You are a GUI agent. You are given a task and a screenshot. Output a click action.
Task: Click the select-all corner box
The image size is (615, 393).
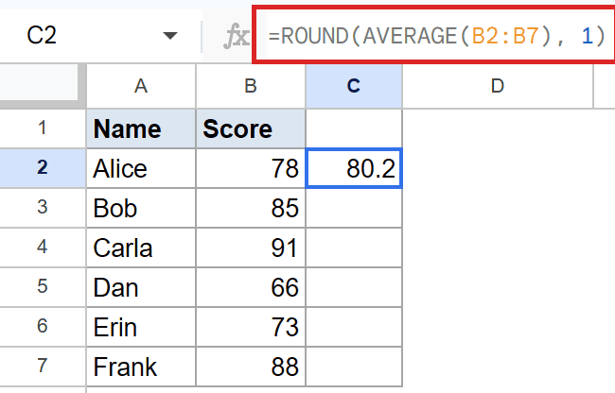tap(43, 85)
